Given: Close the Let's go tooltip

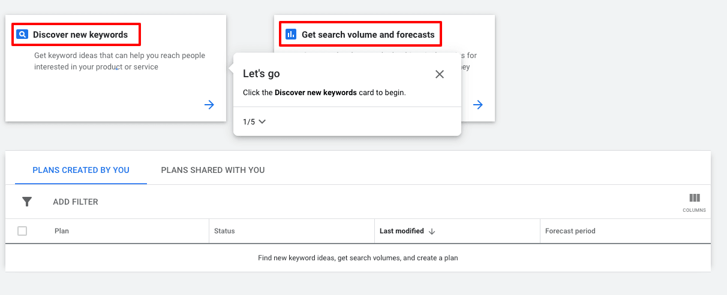Looking at the screenshot, I should [x=440, y=74].
